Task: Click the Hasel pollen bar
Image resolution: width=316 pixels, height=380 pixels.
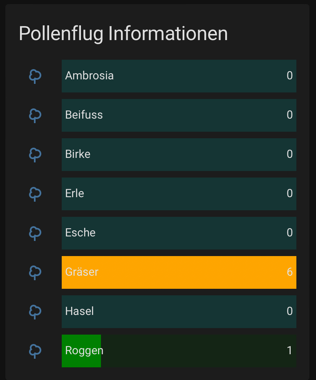Action: pos(179,312)
